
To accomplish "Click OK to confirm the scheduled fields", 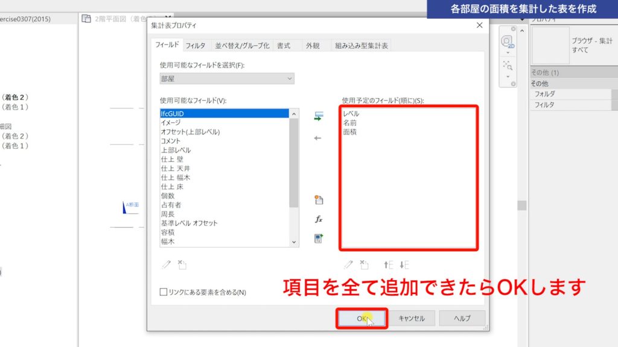I will (361, 318).
